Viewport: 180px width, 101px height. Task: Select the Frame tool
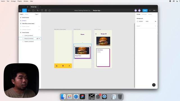(x=29, y=10)
